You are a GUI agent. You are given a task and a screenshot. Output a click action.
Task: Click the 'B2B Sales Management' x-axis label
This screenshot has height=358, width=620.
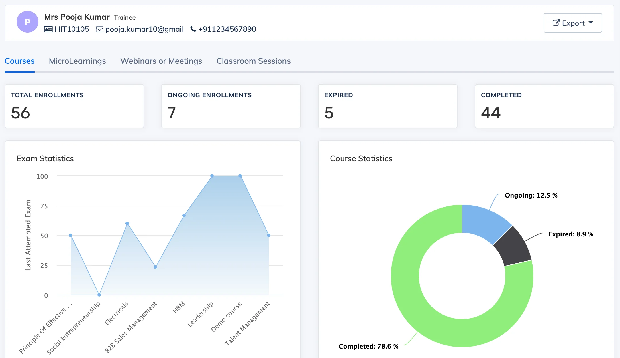click(131, 327)
